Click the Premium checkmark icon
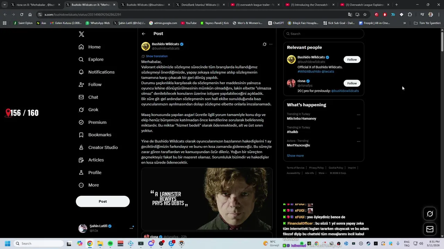 (x=81, y=122)
